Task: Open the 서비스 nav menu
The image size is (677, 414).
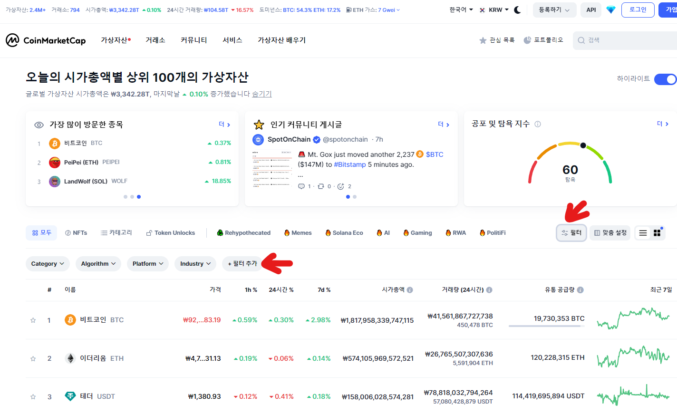Action: pyautogui.click(x=232, y=40)
